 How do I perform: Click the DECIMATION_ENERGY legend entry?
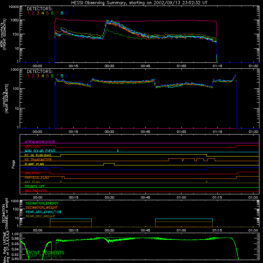point(42,203)
